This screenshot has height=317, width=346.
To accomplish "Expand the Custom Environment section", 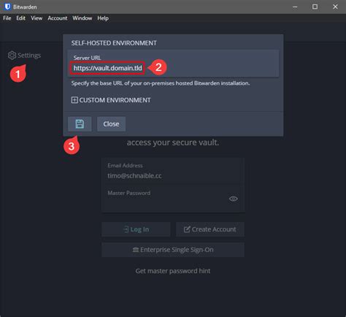I will pos(111,100).
